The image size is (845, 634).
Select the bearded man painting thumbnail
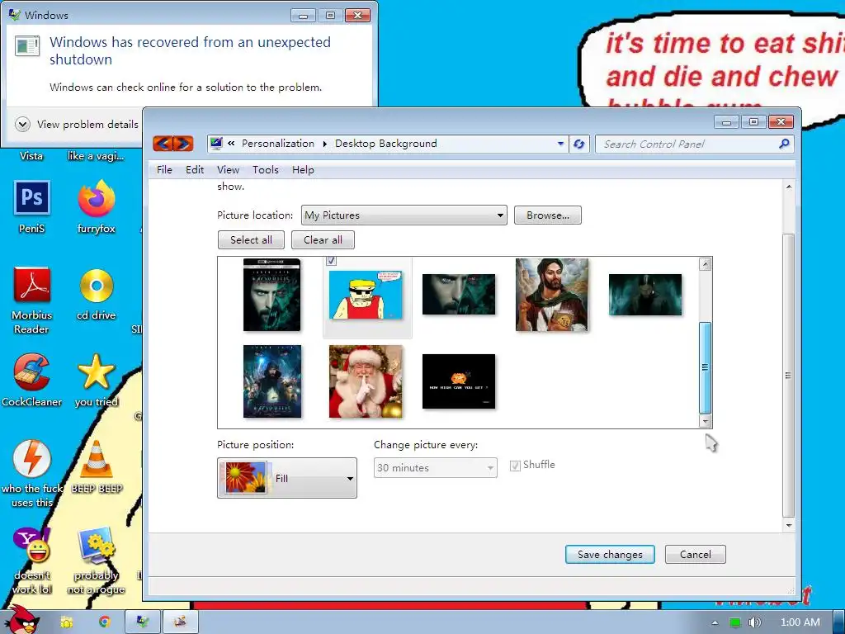tap(552, 295)
